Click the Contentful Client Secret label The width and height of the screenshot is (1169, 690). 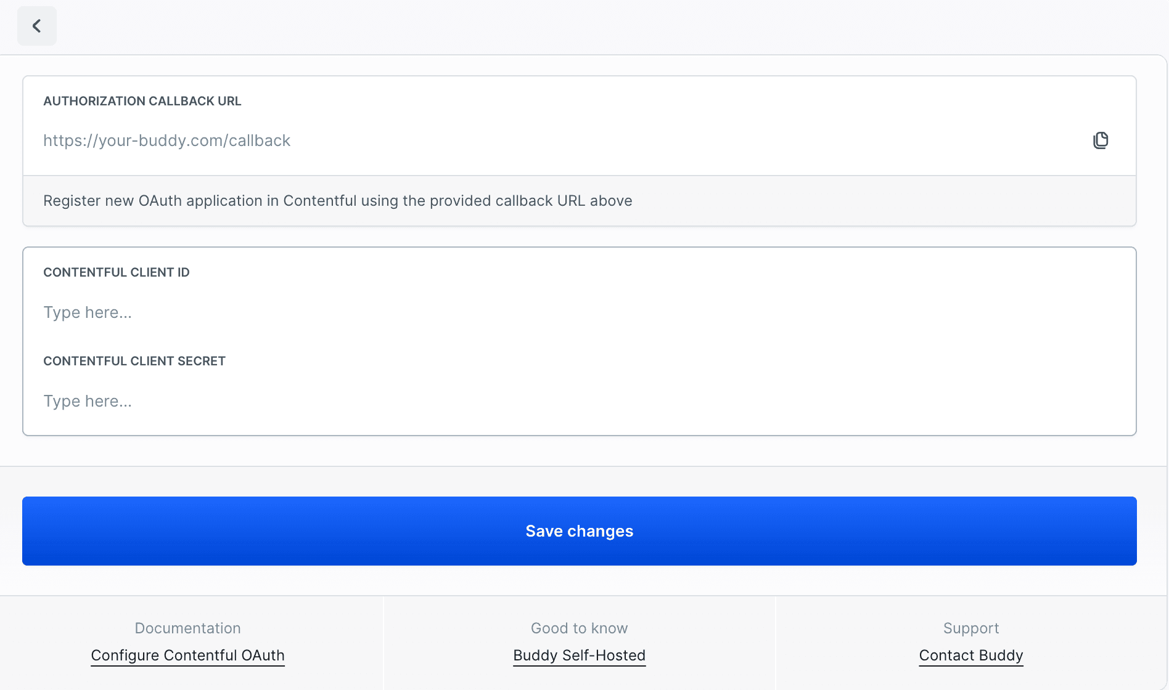134,361
